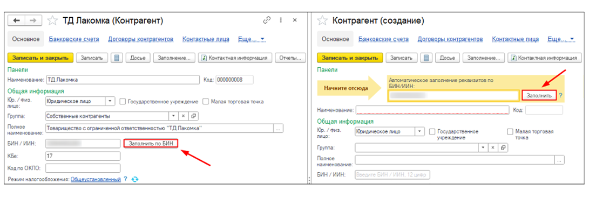The height and width of the screenshot is (198, 596).
Task: Toggle Малая торговая точка checkbox in creation window
Action: [x=510, y=131]
